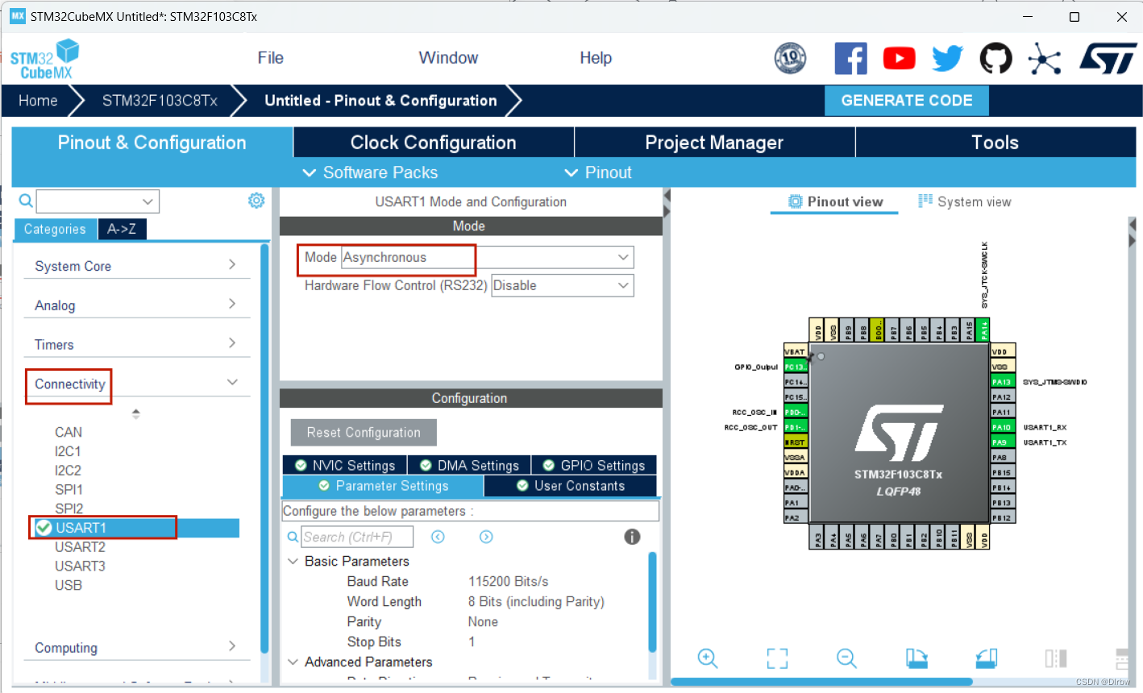Select CAN in Connectivity list
This screenshot has width=1143, height=693.
[x=69, y=432]
